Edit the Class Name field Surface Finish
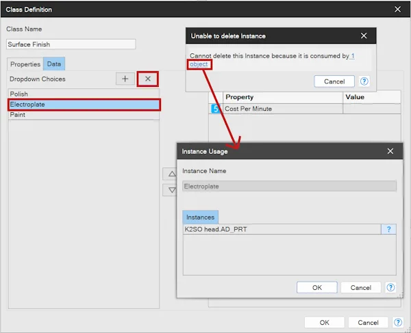This screenshot has height=333, width=411. (x=71, y=44)
